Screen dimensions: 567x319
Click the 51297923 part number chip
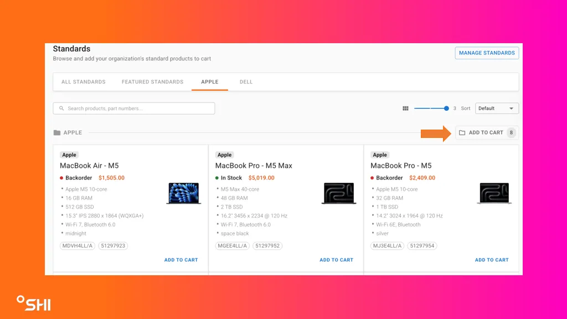113,245
